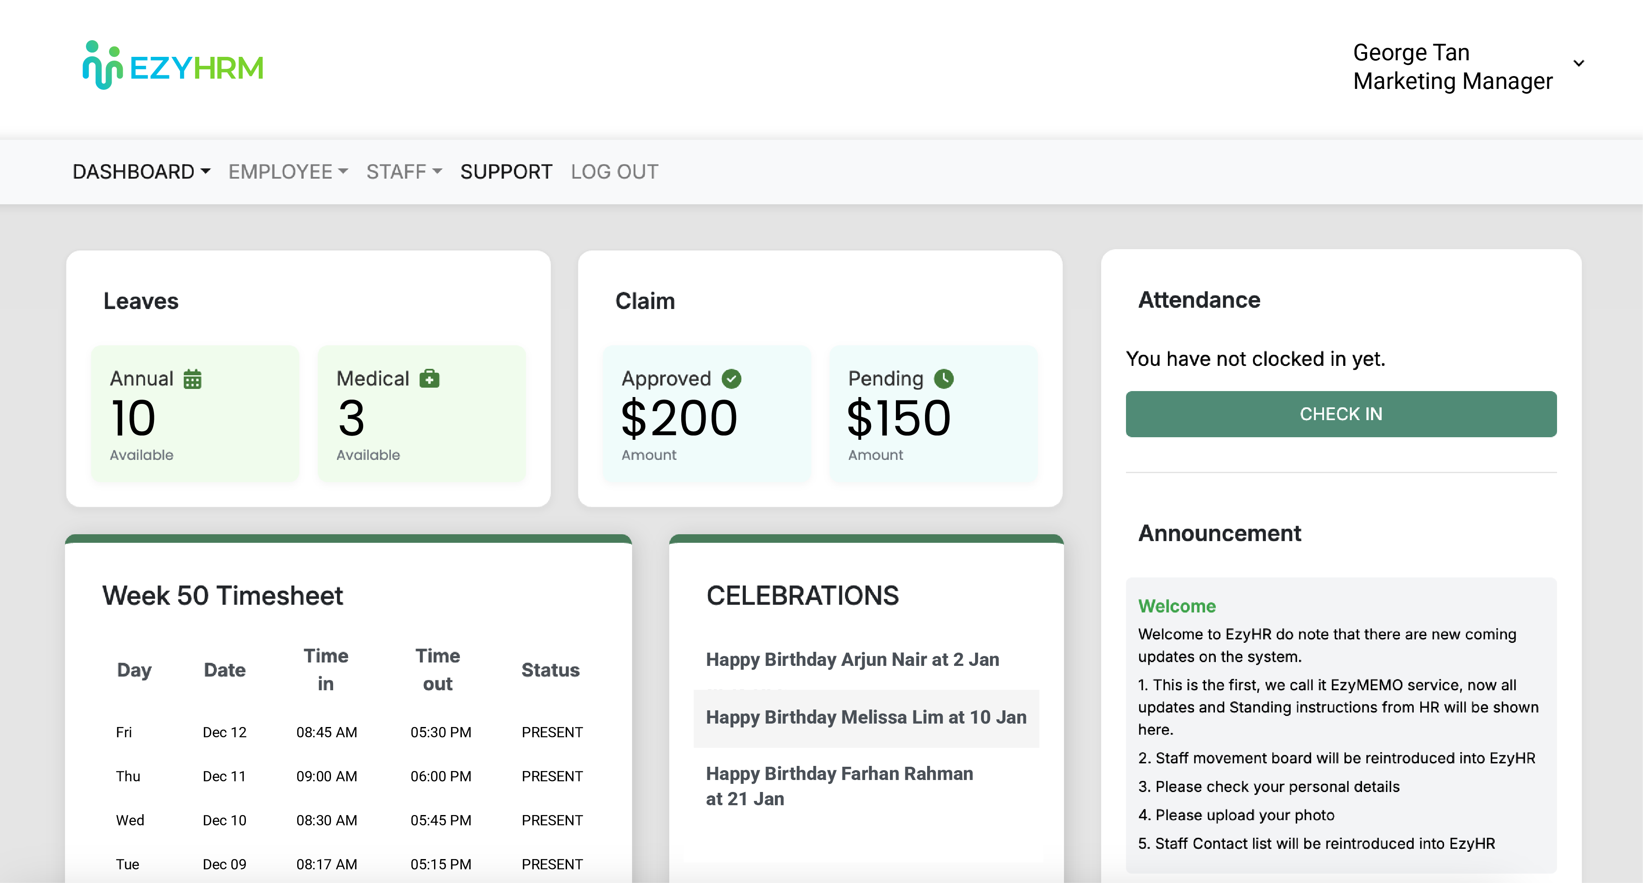The image size is (1643, 883).
Task: Click Log Out in the navigation bar
Action: (x=614, y=172)
